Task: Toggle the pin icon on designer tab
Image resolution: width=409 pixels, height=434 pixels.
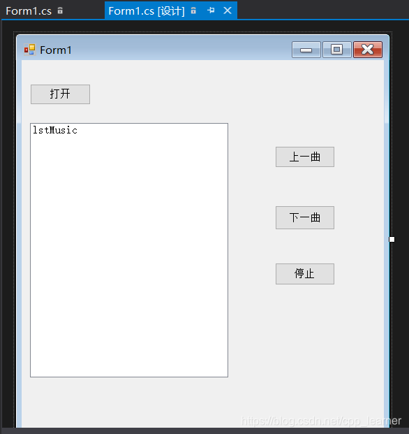Action: pos(211,10)
